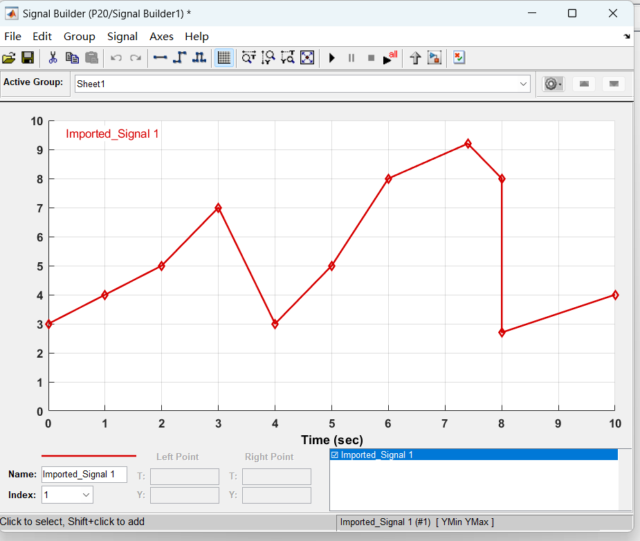Select the Imported_Signal 1 row in the signal list
This screenshot has width=640, height=541.
point(473,455)
